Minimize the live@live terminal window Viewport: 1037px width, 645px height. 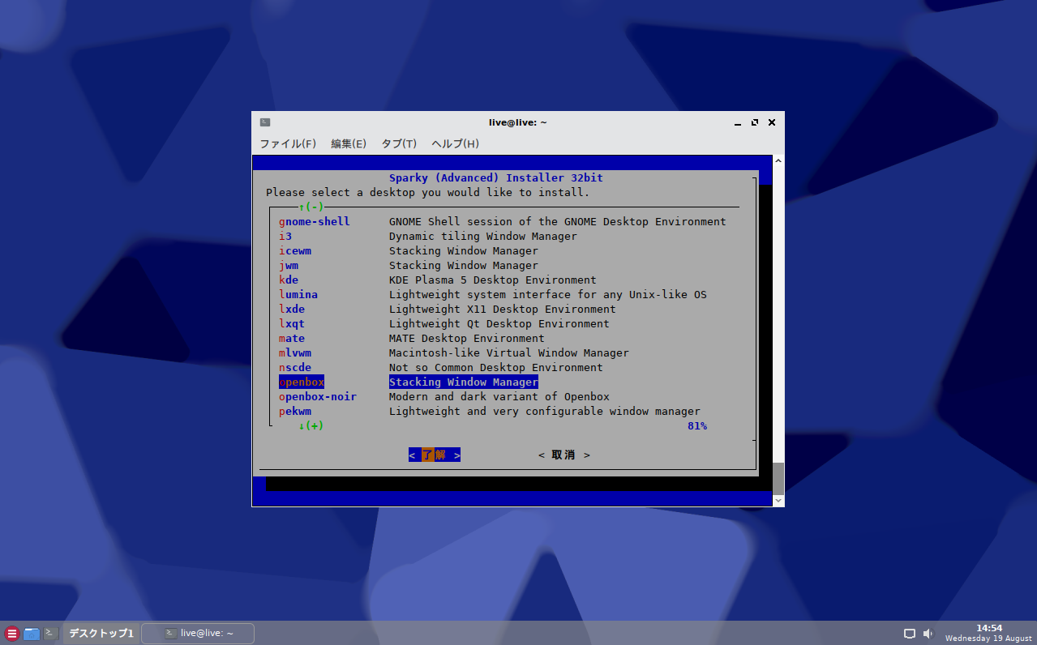[x=738, y=123]
